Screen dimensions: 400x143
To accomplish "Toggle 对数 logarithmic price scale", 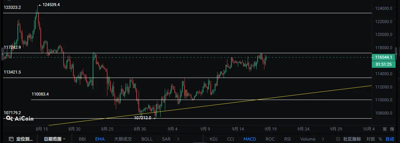I will coord(371,139).
